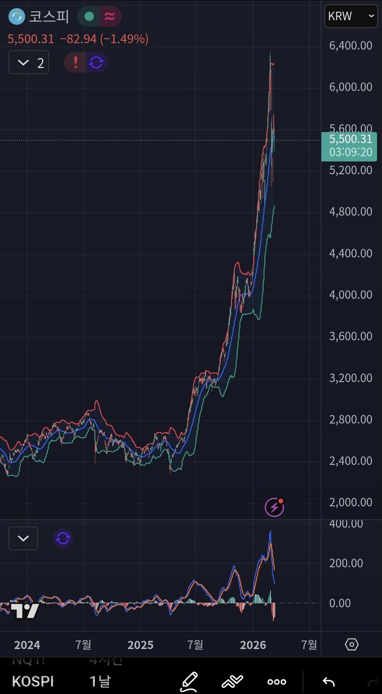
Task: Toggle the green market-open status dot
Action: 88,17
